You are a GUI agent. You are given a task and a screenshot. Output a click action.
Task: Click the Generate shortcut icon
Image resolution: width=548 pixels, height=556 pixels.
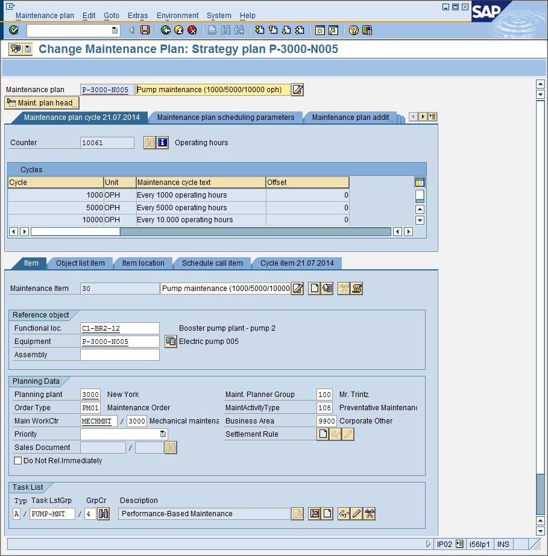tap(333, 30)
